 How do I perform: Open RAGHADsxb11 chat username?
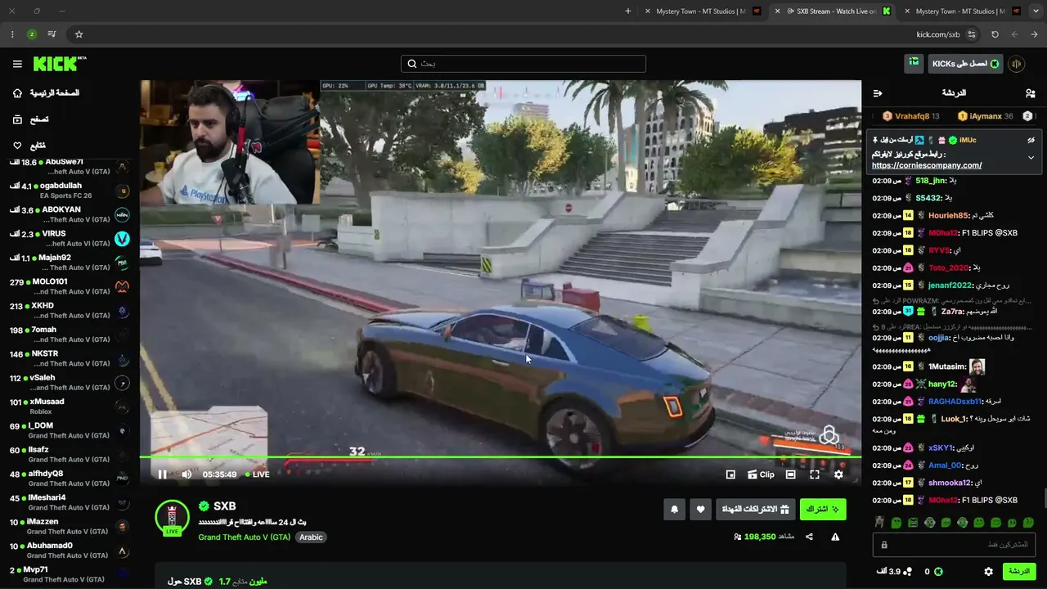coord(955,402)
